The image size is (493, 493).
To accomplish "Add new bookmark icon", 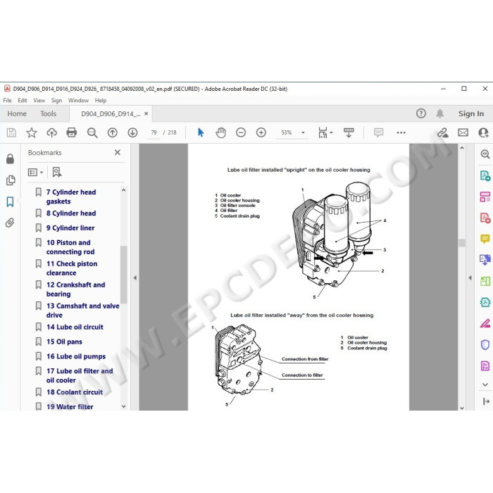I will pos(57,172).
